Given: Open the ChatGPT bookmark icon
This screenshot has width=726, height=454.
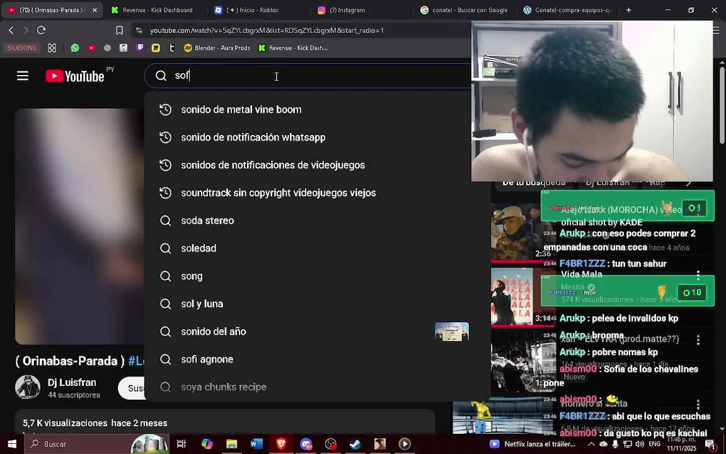Looking at the screenshot, I should click(107, 48).
